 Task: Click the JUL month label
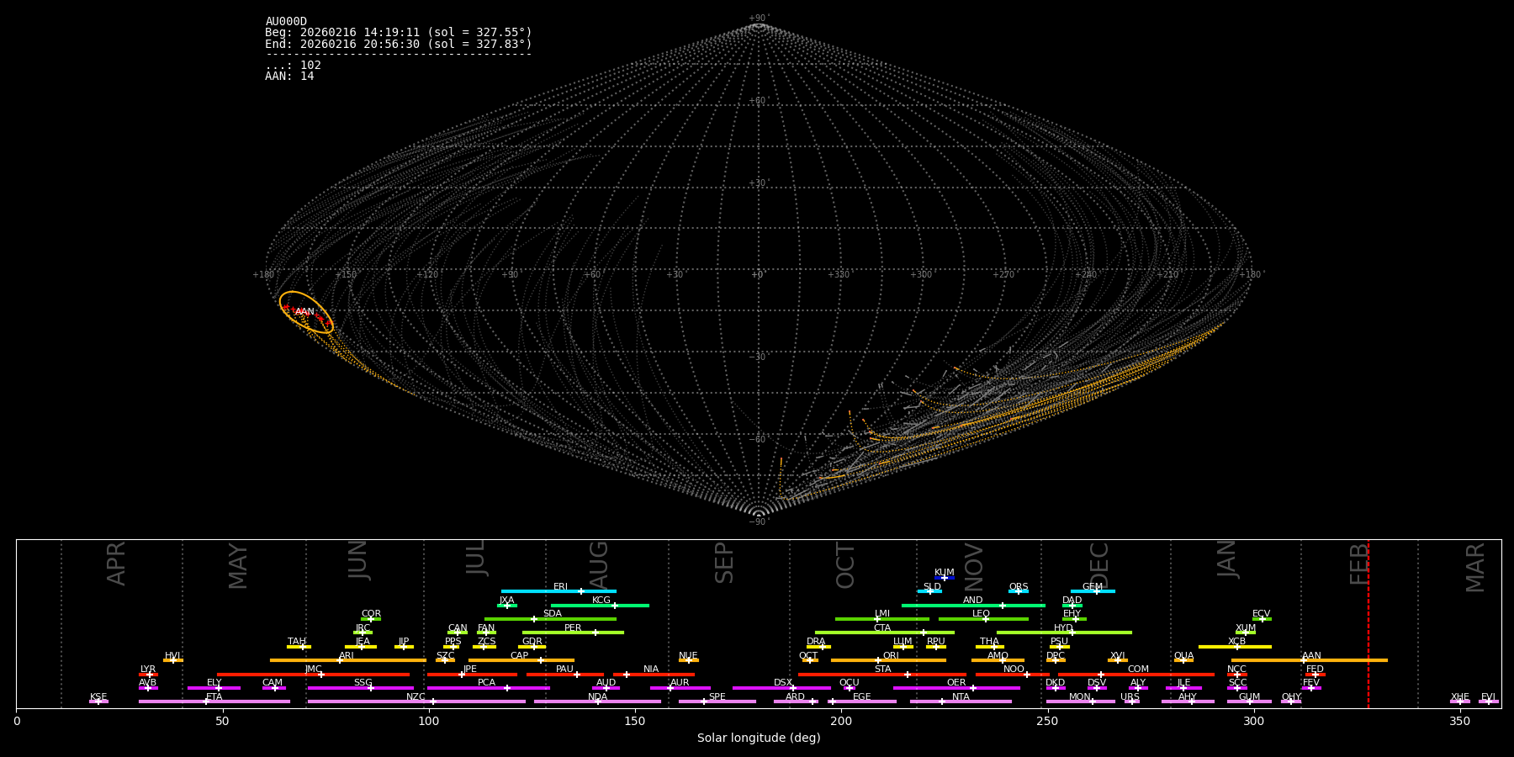click(476, 557)
